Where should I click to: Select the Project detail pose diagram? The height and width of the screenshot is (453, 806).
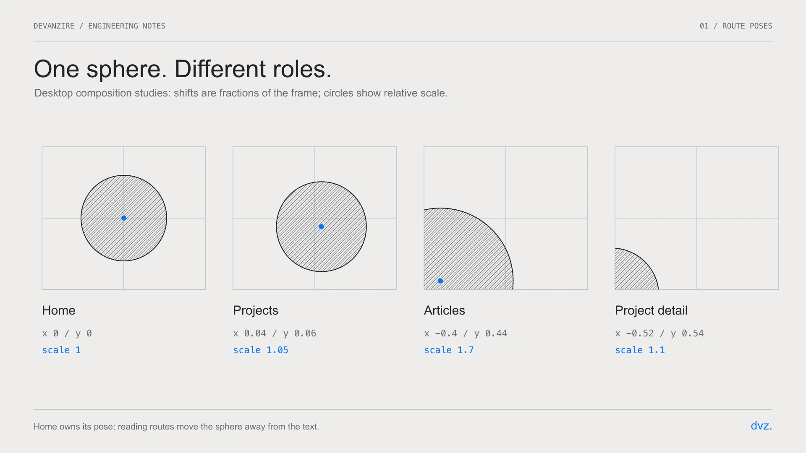(697, 218)
